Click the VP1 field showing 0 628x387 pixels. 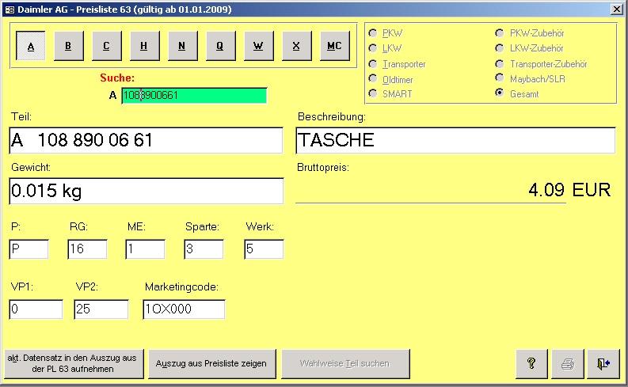[x=36, y=309]
